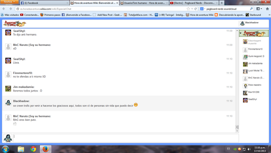Click the volume icon in the system tray
The image size is (271, 153).
tap(249, 149)
